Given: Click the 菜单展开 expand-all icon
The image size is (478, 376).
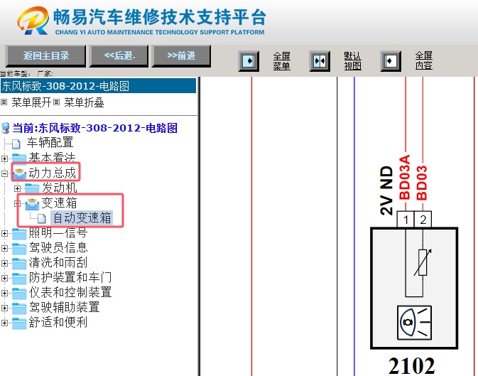Looking at the screenshot, I should click(x=4, y=102).
